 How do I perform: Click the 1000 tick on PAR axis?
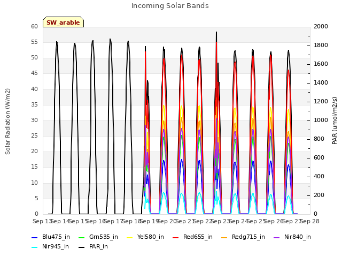pyautogui.click(x=321, y=120)
